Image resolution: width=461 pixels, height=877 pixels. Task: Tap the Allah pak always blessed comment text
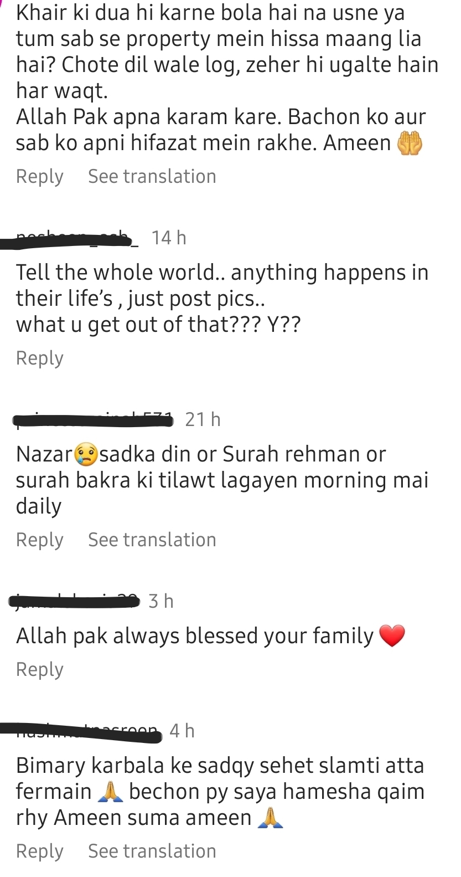195,636
